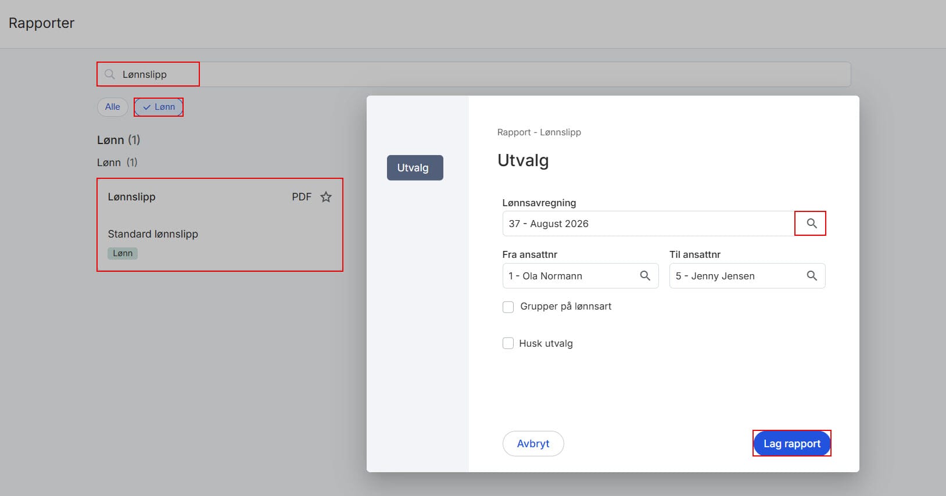The image size is (946, 496).
Task: Enable Grupper på lønnsart checkbox
Action: (x=508, y=307)
